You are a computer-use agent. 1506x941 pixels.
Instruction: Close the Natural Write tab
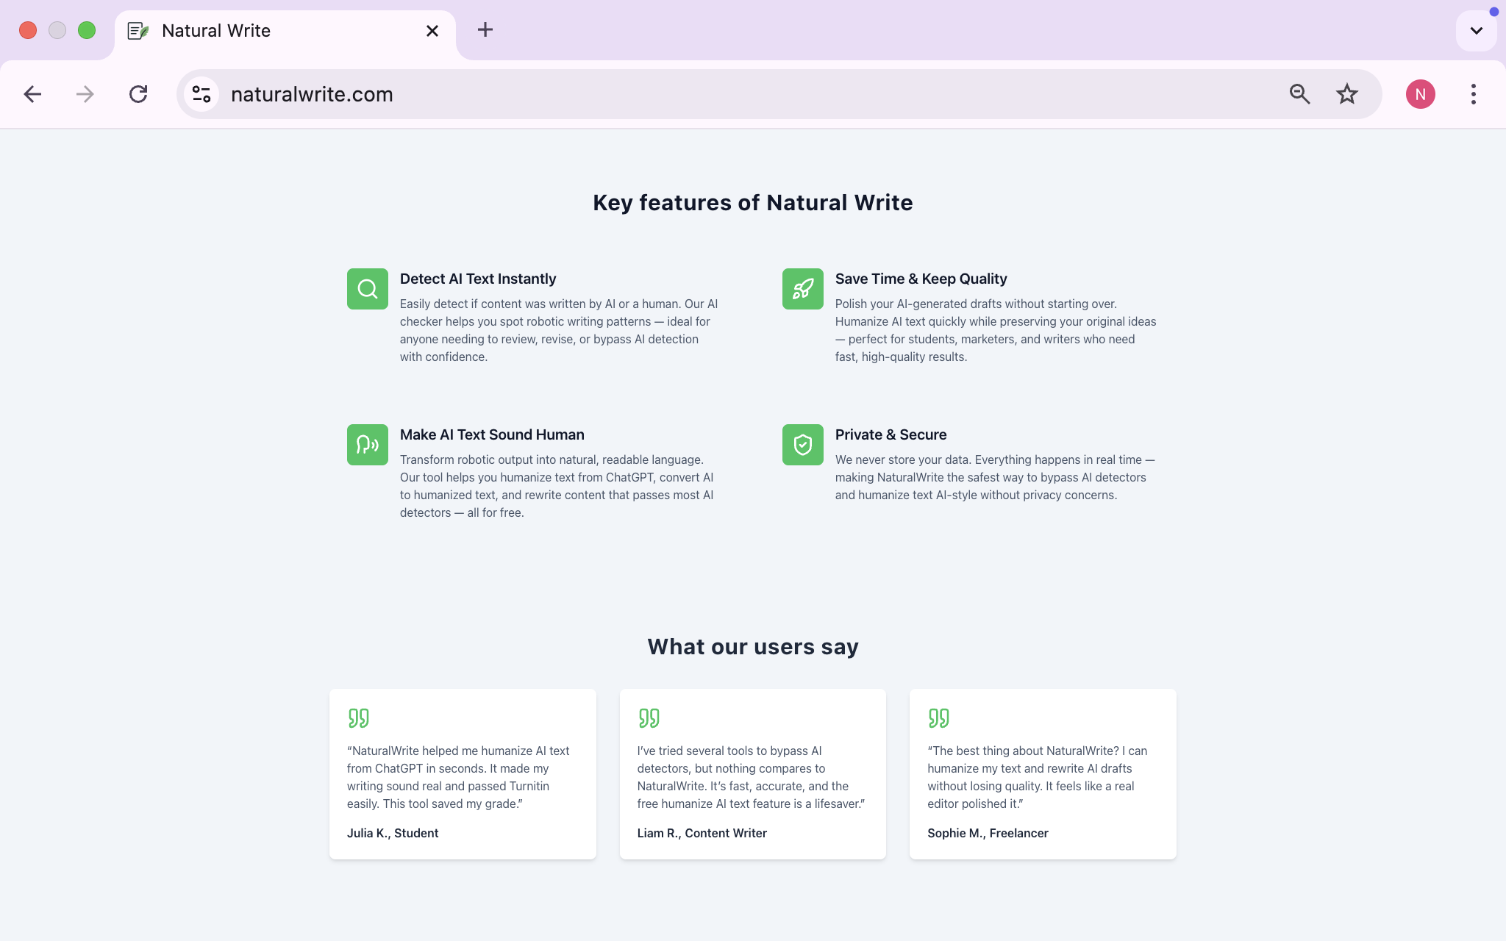[x=432, y=31]
